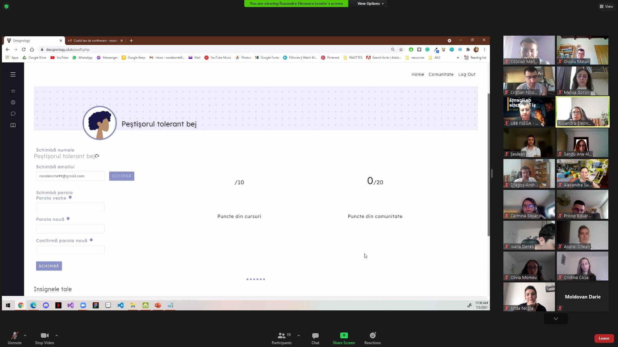Viewport: 618px width, 347px height.
Task: Show more participants with down chevron
Action: click(x=556, y=319)
